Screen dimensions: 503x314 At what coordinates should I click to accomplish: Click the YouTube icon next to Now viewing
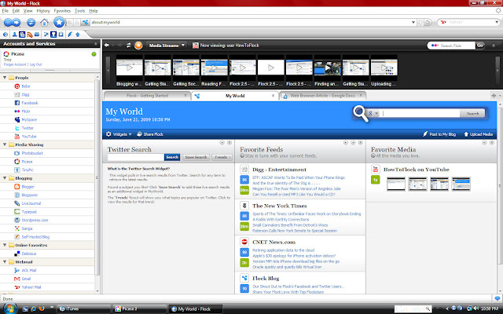point(196,46)
